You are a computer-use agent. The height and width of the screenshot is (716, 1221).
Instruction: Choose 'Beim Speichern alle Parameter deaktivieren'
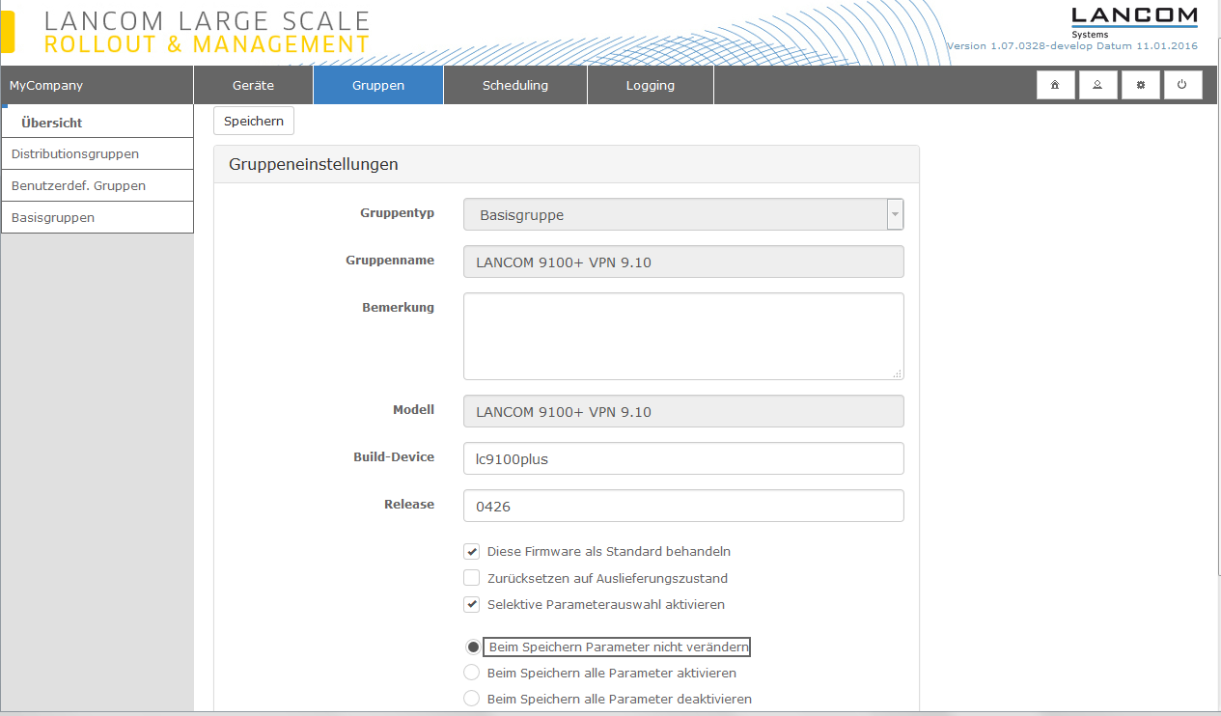(x=472, y=699)
